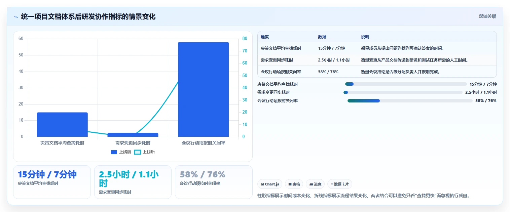Click the description beginning 衡量会议结论
510x212 pixels.
[400, 72]
